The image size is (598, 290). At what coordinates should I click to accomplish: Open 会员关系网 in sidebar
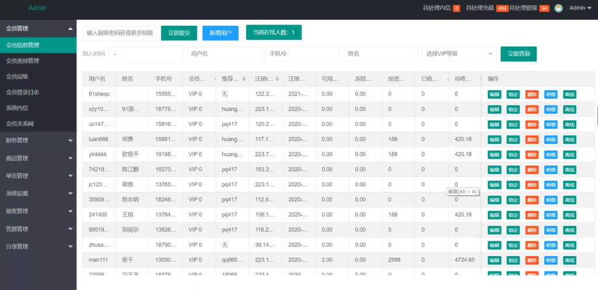point(38,124)
